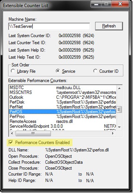The width and height of the screenshot is (133, 193).
Task: Click the rasctrs.dll library text
Action: click(64, 121)
